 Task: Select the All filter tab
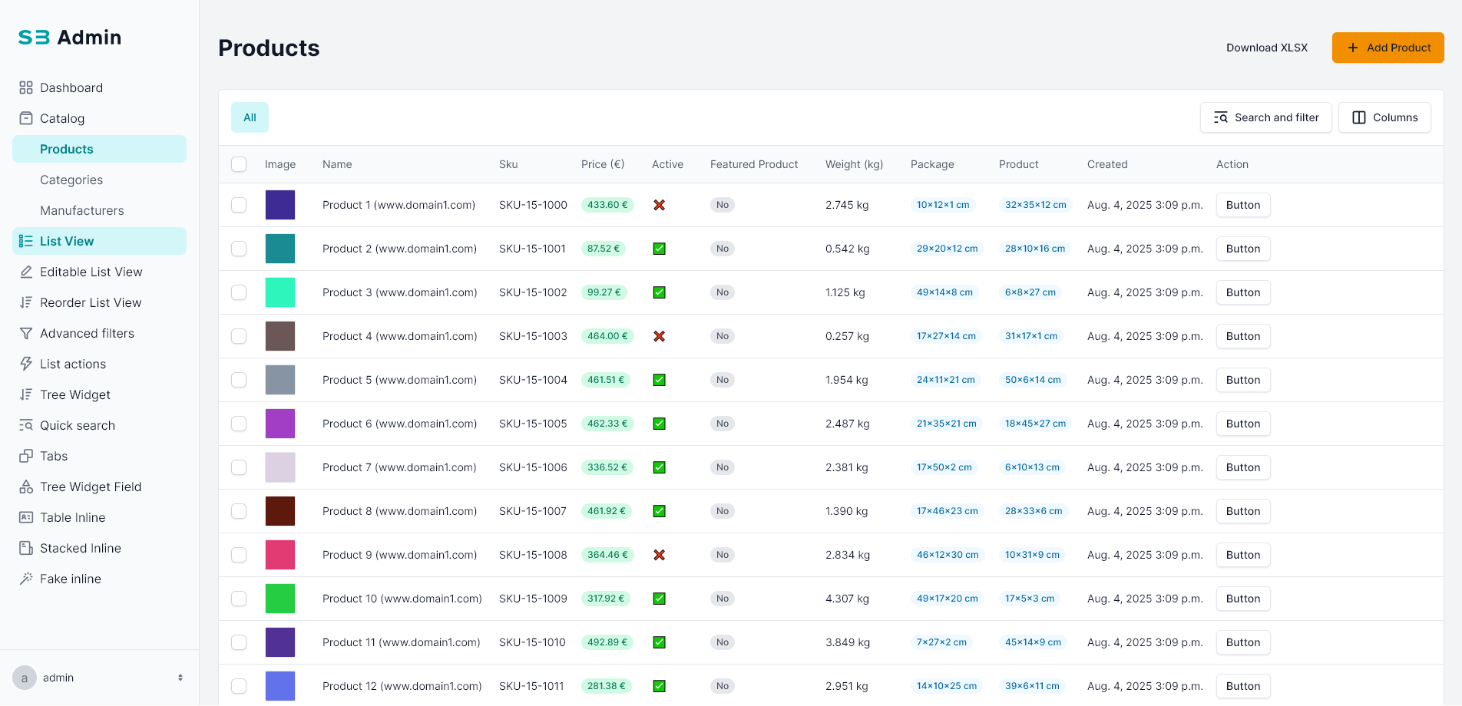tap(250, 117)
